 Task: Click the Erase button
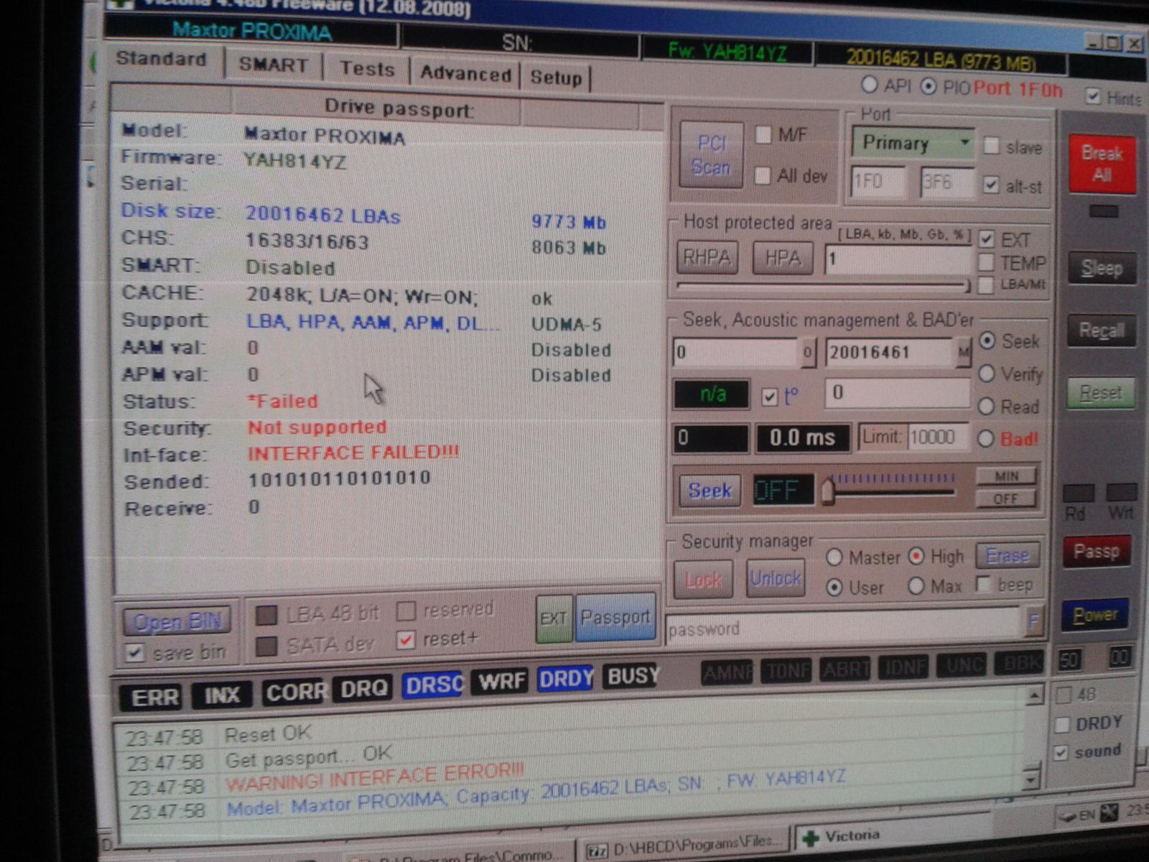point(1008,556)
